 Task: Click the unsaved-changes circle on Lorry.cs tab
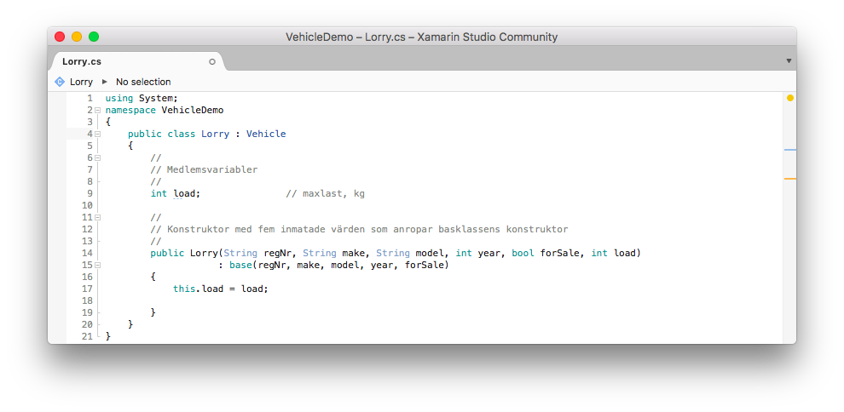coord(212,62)
